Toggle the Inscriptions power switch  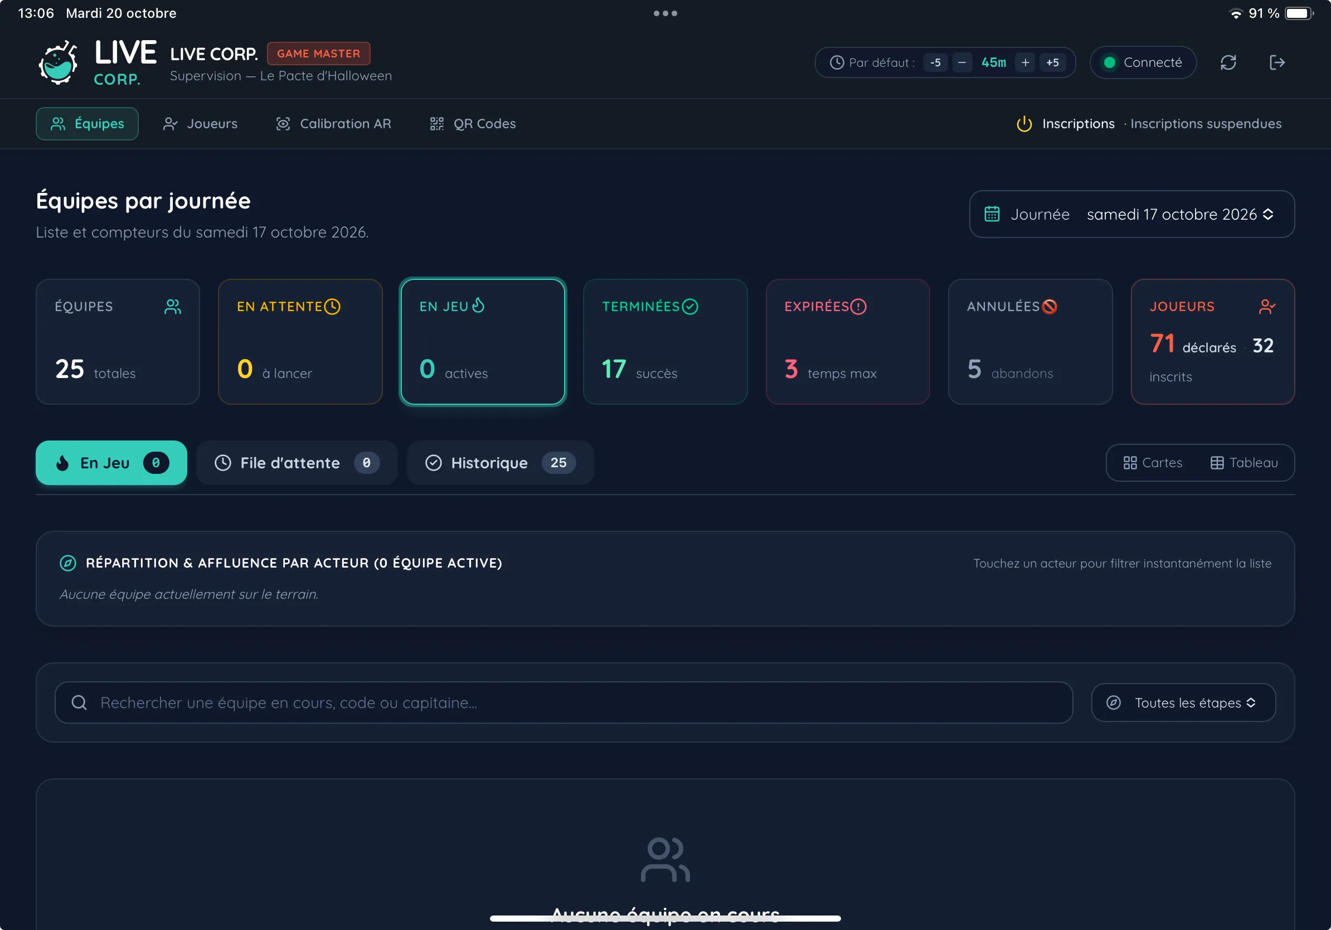coord(1024,124)
